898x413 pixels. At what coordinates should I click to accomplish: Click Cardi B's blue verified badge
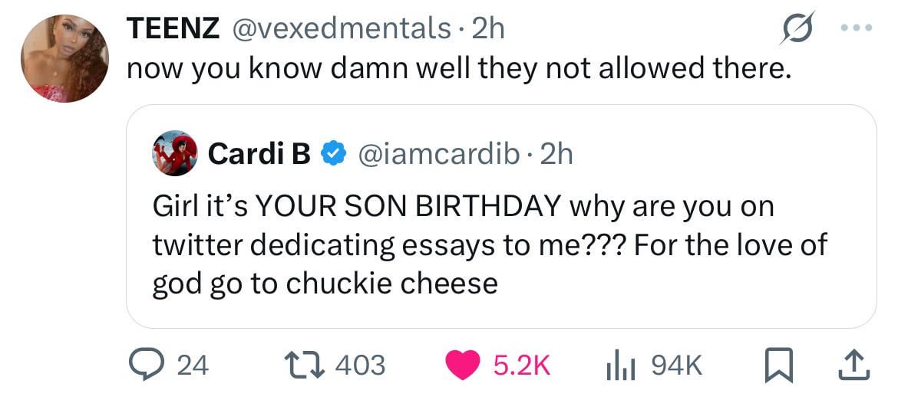coord(332,154)
